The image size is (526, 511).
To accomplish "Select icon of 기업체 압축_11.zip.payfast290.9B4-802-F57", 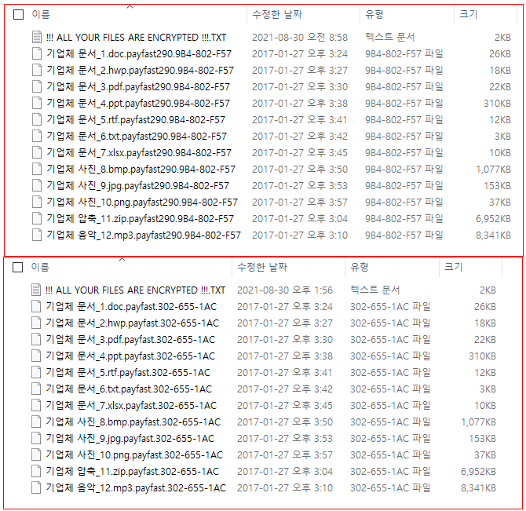I will pyautogui.click(x=37, y=218).
